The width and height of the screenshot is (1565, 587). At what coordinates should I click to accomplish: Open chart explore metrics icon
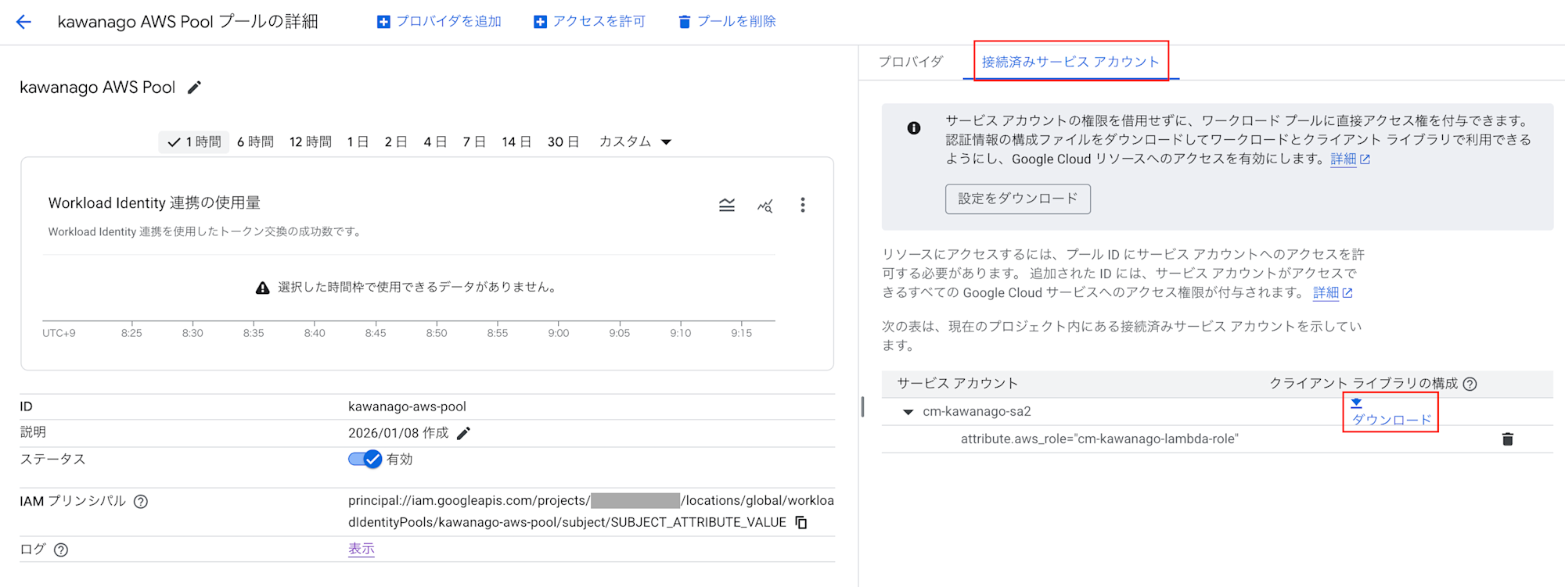click(765, 206)
